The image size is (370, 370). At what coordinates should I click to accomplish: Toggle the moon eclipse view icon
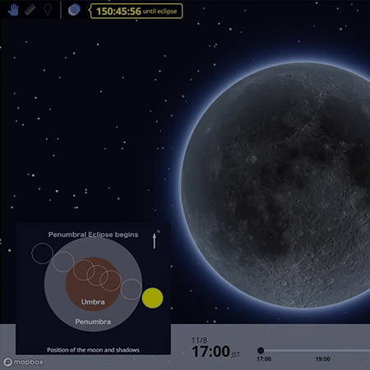coord(74,10)
